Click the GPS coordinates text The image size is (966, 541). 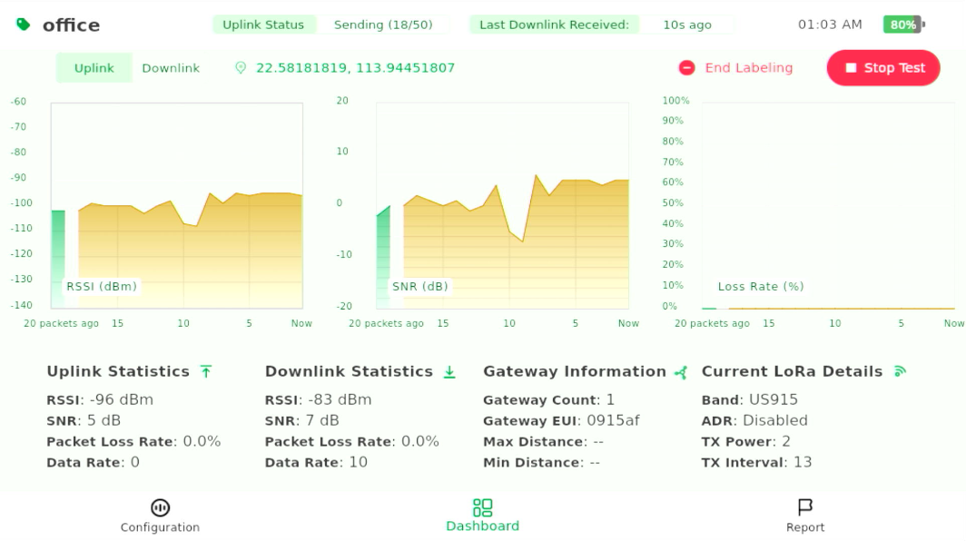(355, 68)
